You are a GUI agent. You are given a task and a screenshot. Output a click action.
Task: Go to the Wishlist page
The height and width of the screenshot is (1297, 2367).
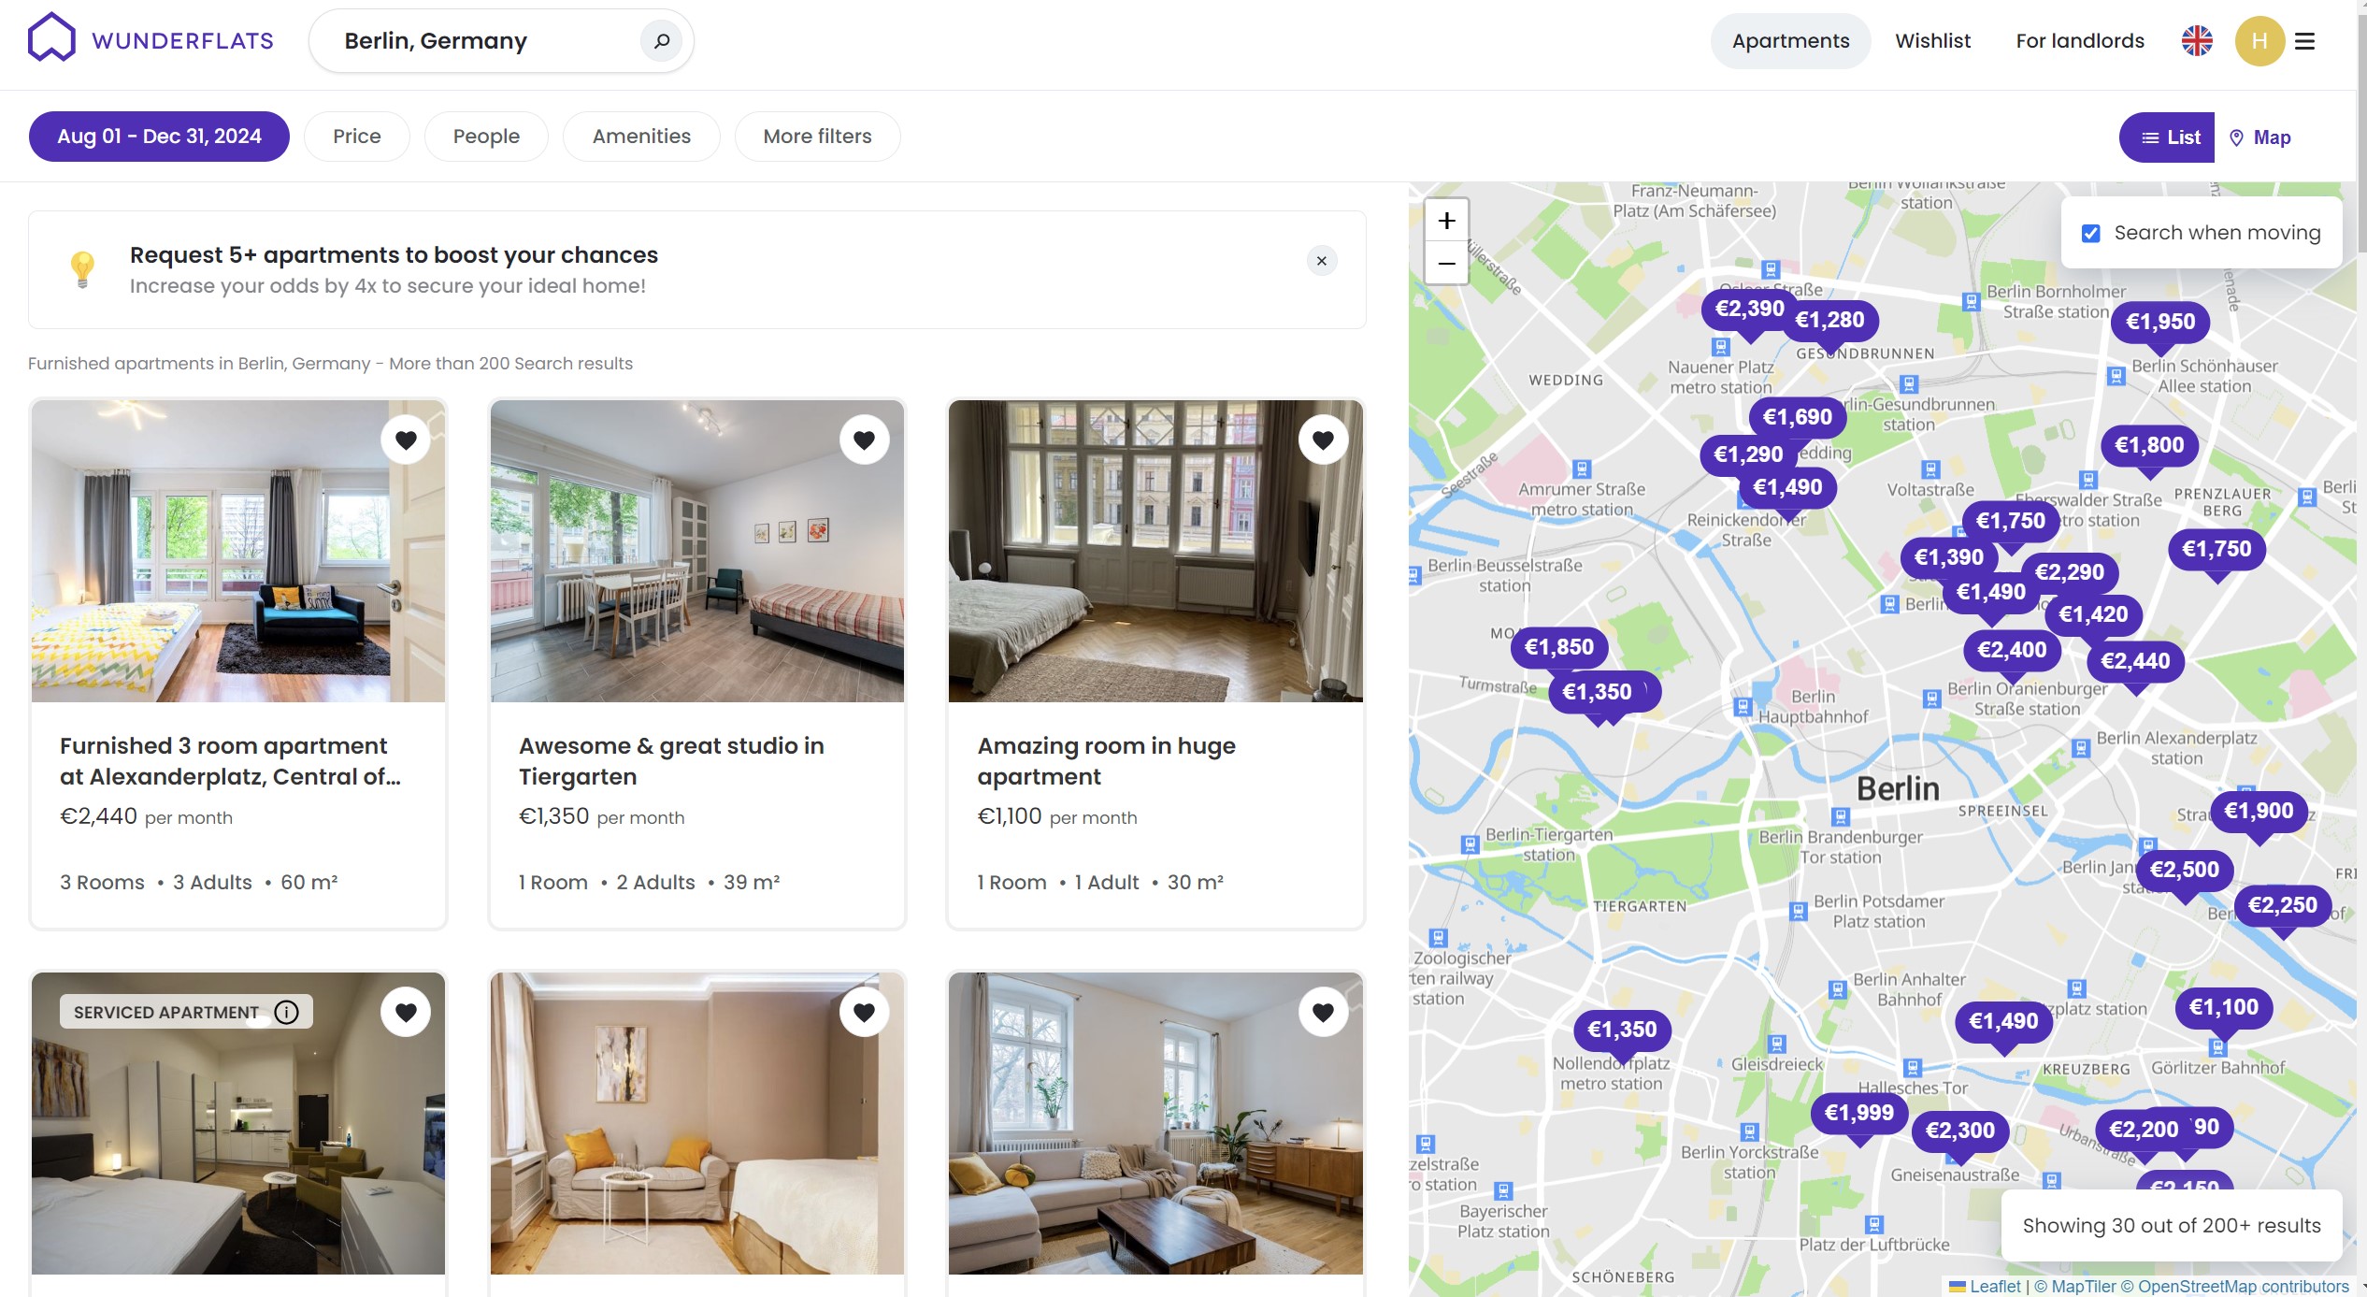point(1932,41)
